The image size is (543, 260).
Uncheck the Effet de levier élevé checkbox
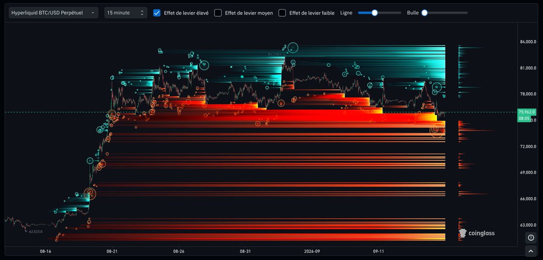tap(157, 13)
